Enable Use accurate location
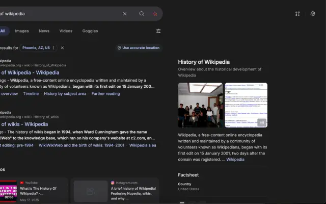The width and height of the screenshot is (326, 204). pos(139,48)
